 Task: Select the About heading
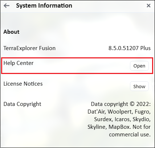pos(11,32)
